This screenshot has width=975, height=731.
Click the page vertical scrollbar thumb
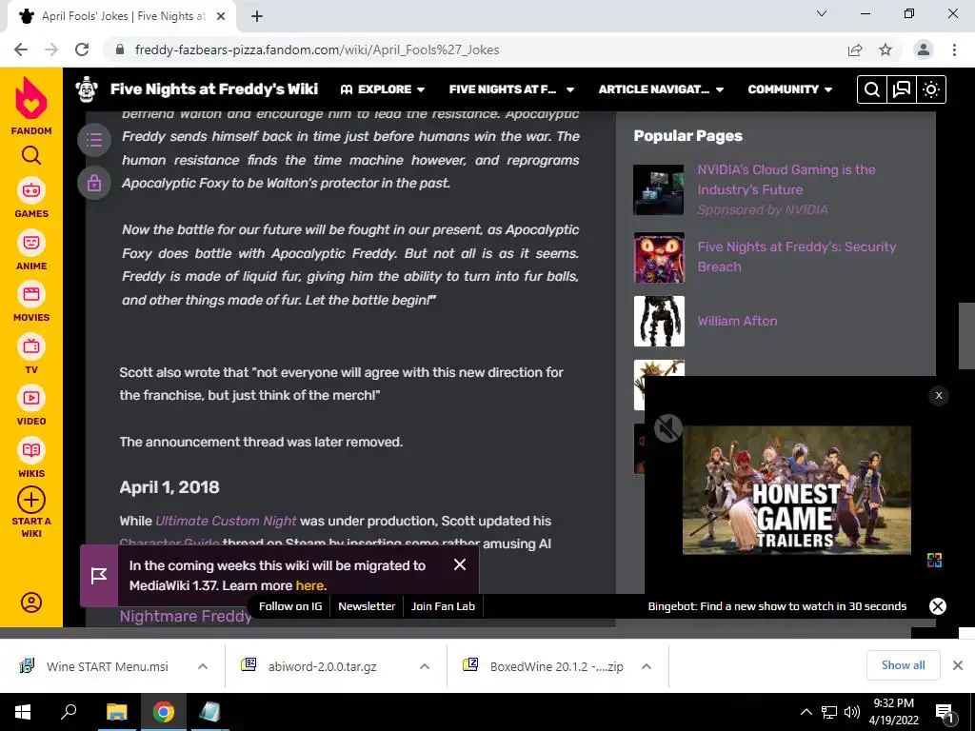click(967, 336)
